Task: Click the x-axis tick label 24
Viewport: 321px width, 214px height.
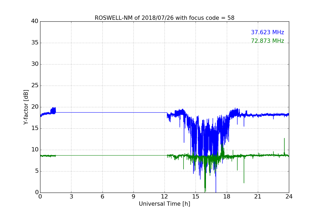Action: pyautogui.click(x=289, y=196)
